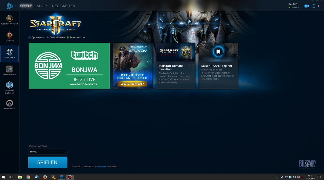Click the StarCraft II Legacy of the Void logo

(x=56, y=25)
